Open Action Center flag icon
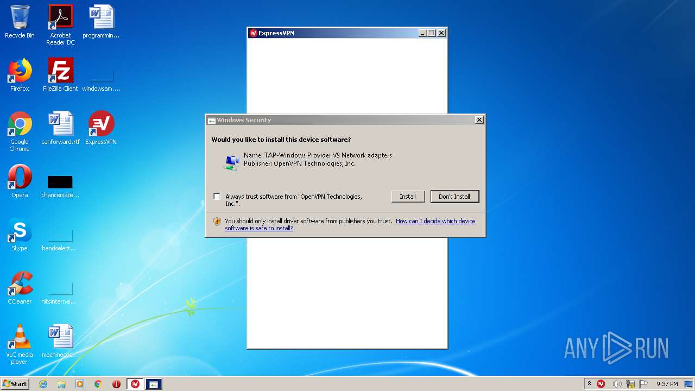The image size is (695, 391). (x=643, y=384)
